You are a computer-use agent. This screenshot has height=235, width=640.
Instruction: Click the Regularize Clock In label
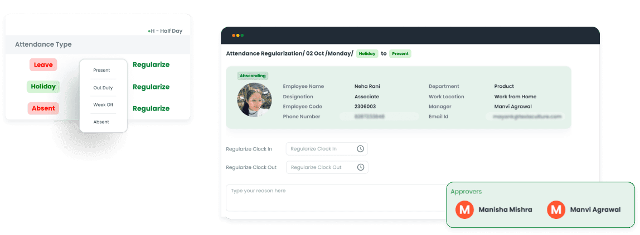coord(249,149)
